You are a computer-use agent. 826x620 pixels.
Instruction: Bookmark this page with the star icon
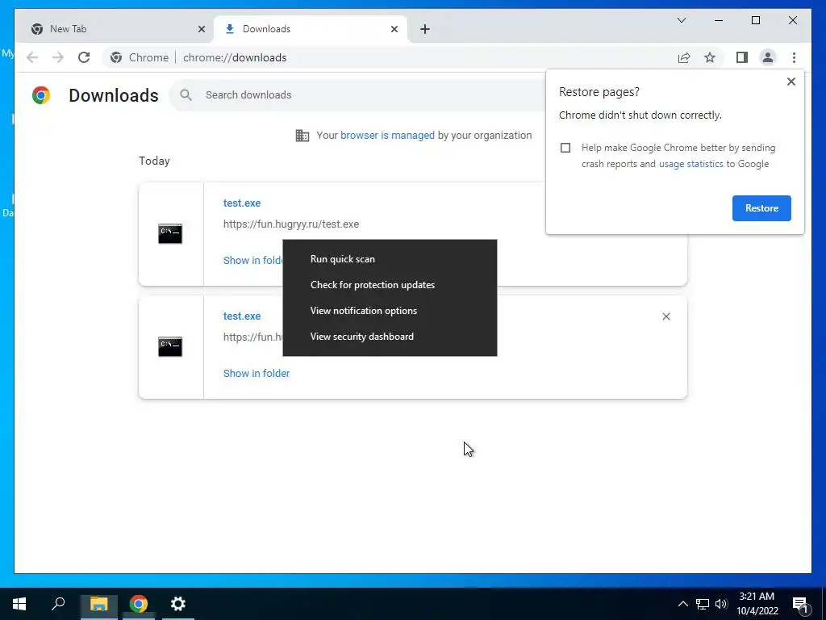(x=710, y=57)
